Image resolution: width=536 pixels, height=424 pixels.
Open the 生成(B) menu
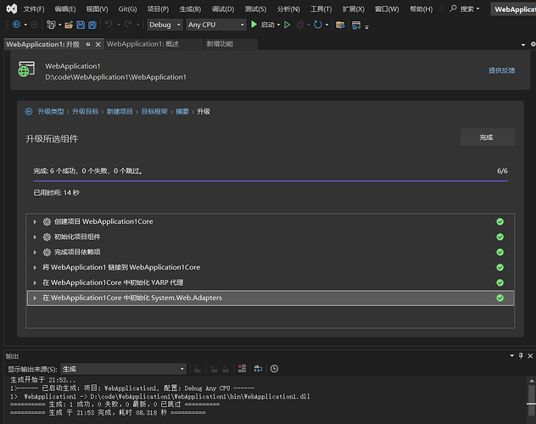pos(189,8)
